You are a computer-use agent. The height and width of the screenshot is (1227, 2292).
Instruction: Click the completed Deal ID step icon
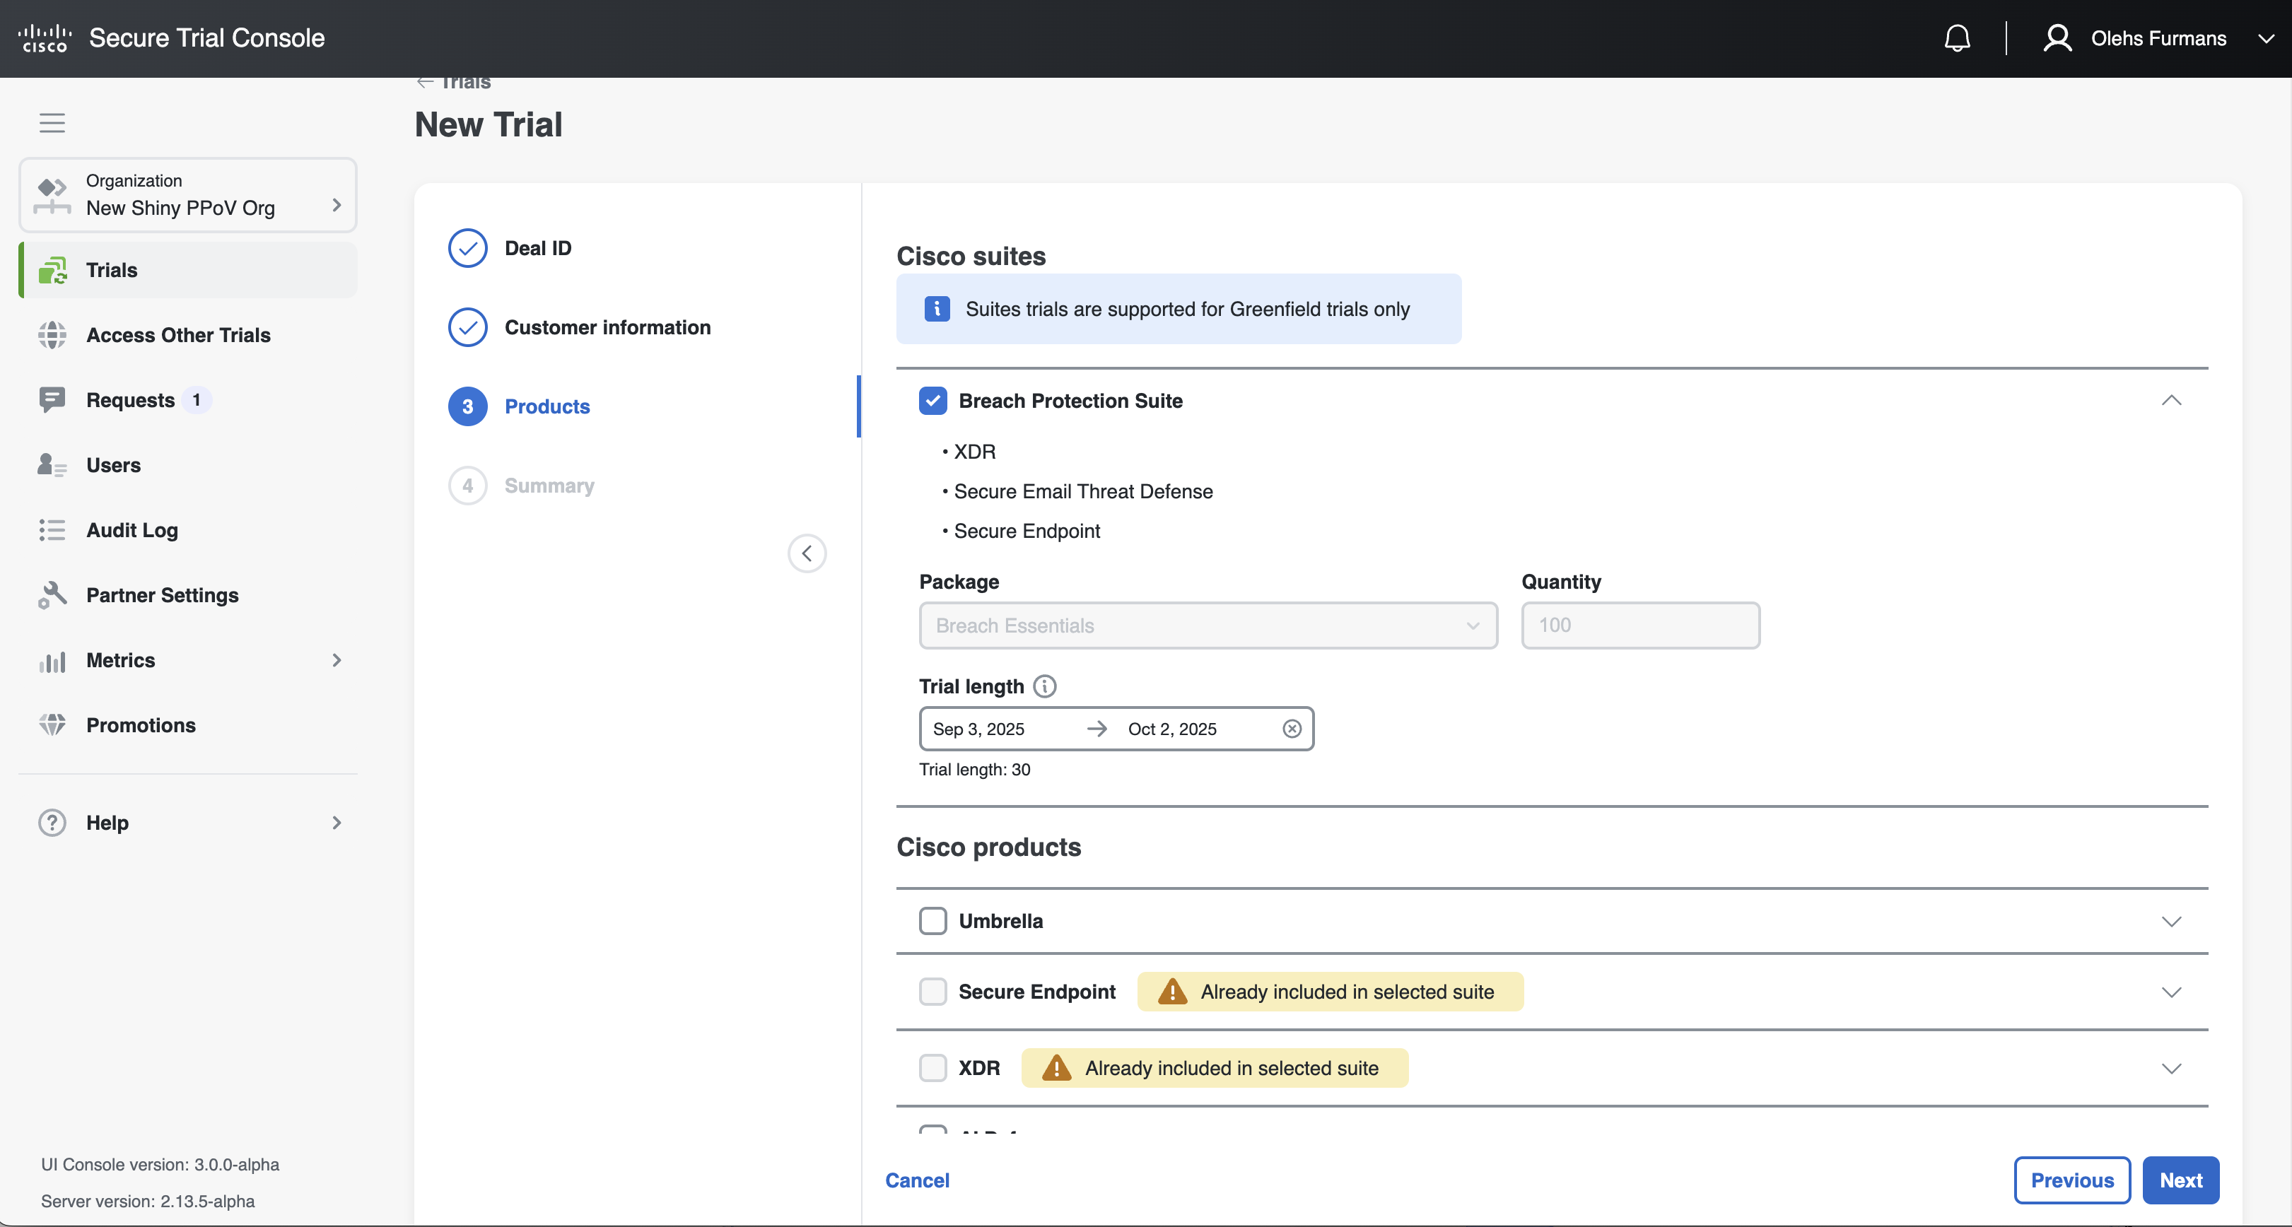(x=467, y=248)
